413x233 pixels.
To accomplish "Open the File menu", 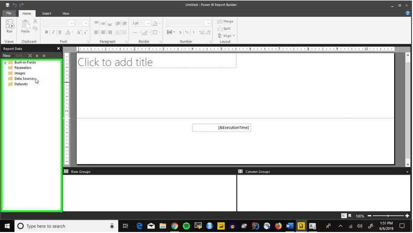I will (9, 13).
